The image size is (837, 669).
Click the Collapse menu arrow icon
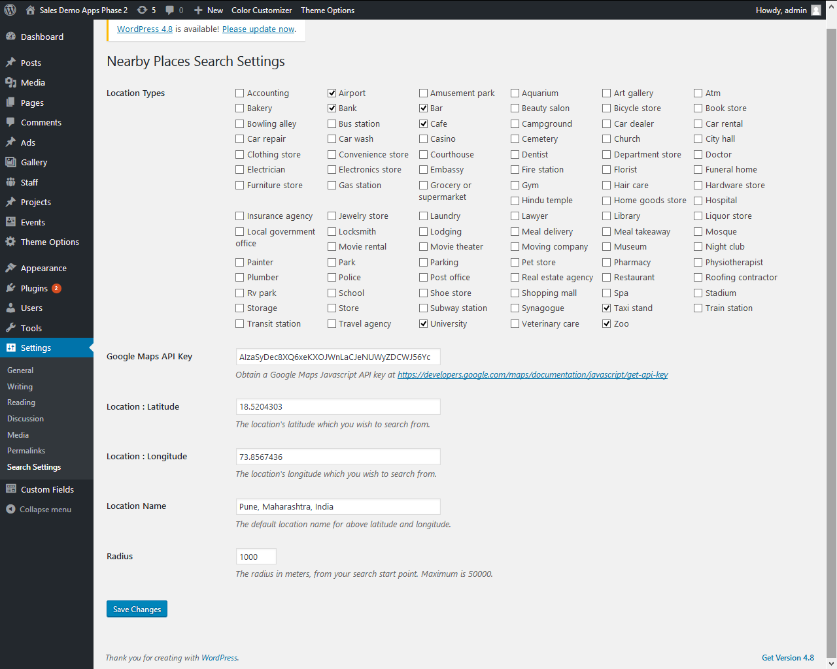click(10, 509)
